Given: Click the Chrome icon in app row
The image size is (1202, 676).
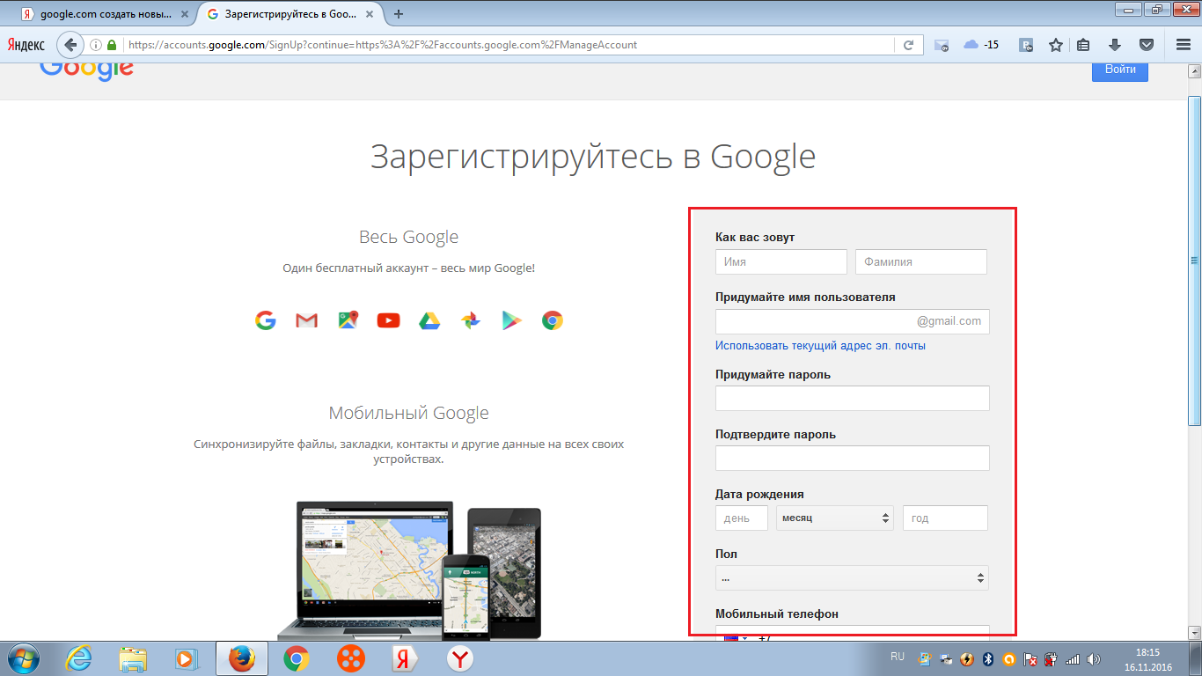Looking at the screenshot, I should 552,320.
